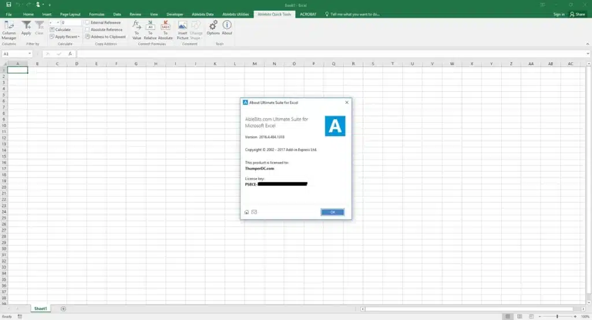This screenshot has height=320, width=592.
Task: Copy Address to Clipboard
Action: (105, 36)
